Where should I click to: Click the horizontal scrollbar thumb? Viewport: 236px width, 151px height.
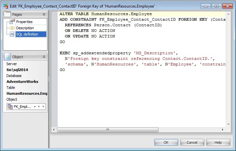[x=108, y=130]
